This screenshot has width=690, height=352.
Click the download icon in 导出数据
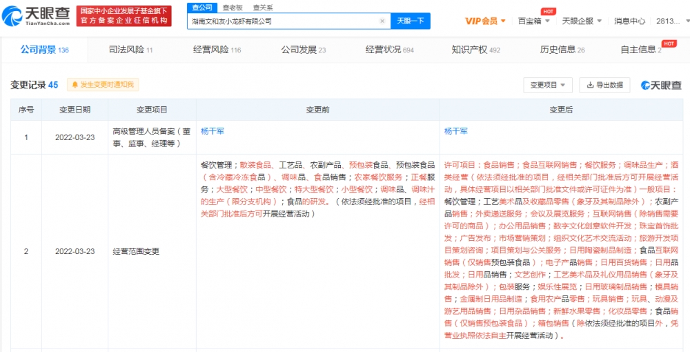[x=591, y=86]
